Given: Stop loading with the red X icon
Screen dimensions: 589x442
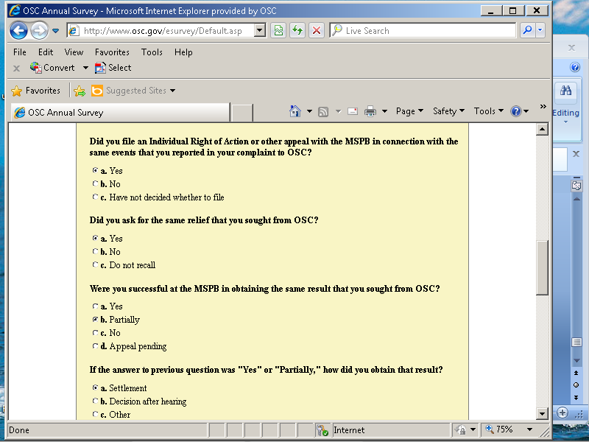Looking at the screenshot, I should 317,30.
